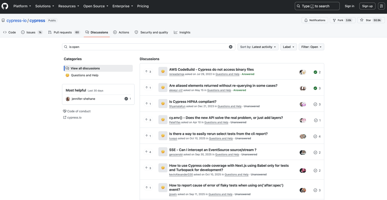Open 'AWS CodeBuild - Cypress do not access binary files'
The height and width of the screenshot is (200, 387).
coord(211,70)
